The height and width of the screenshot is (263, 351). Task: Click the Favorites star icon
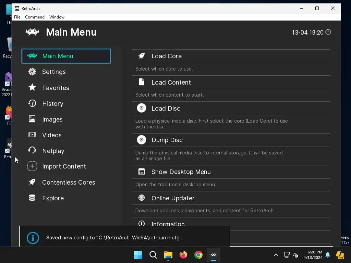point(32,87)
